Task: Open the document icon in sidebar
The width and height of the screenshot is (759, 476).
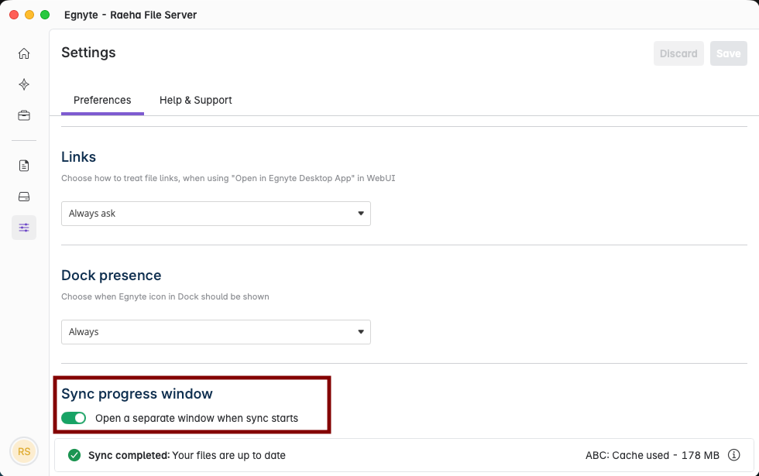Action: (x=24, y=166)
